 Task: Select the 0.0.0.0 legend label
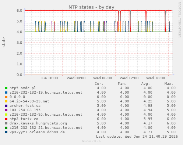[17, 97]
